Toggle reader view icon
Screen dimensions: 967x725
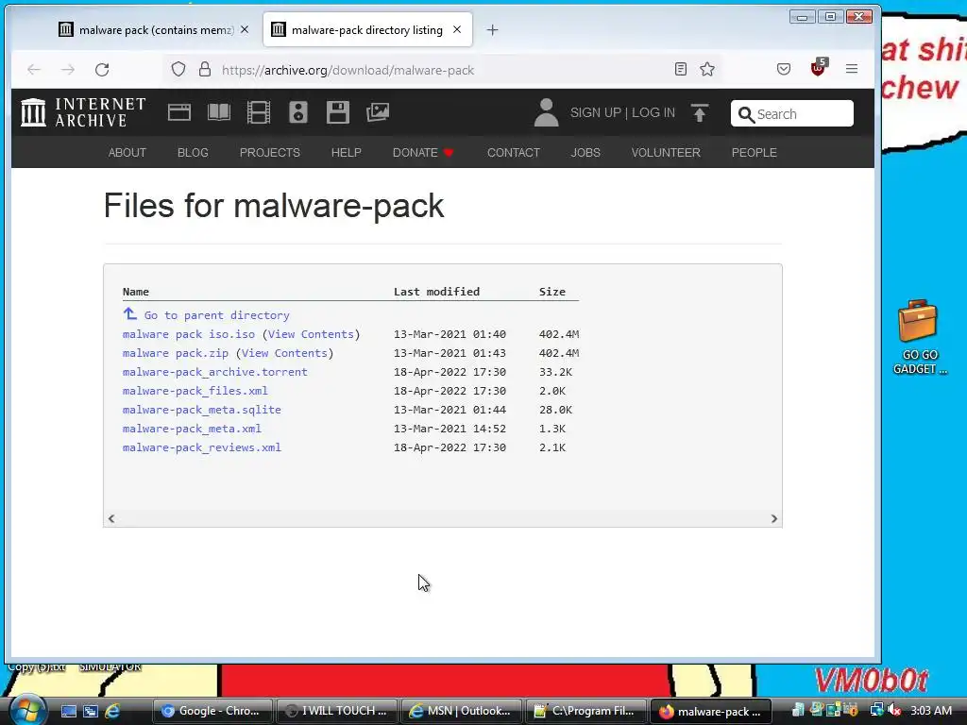point(680,69)
